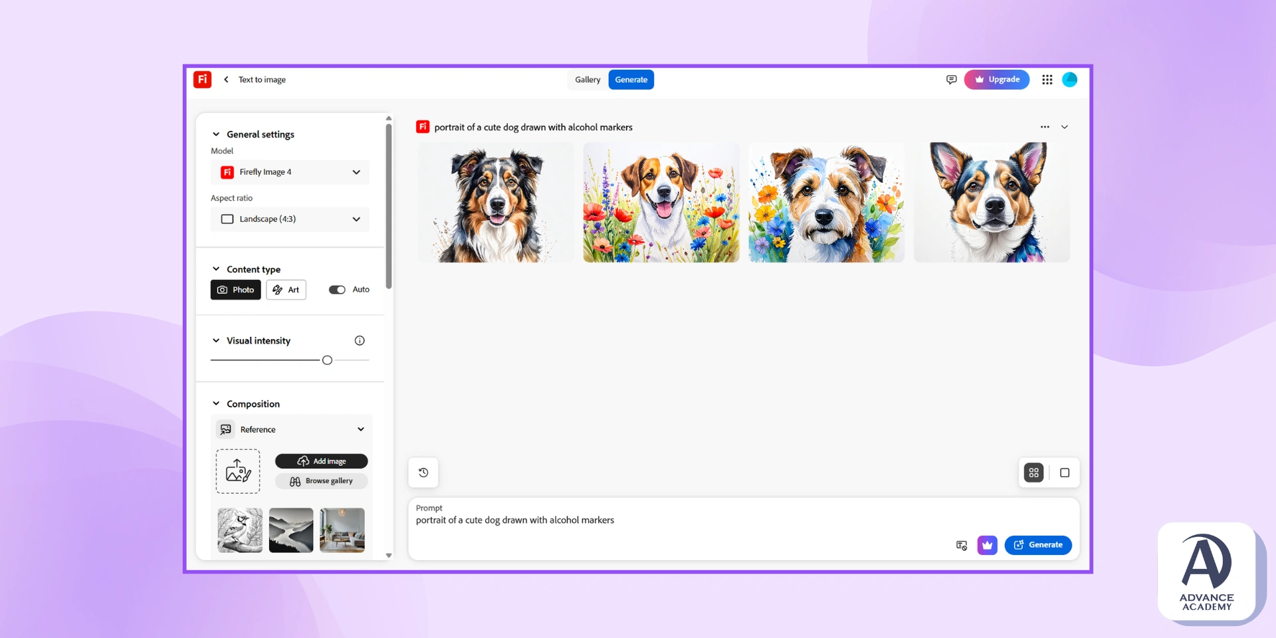Click the "Text to image" title
The height and width of the screenshot is (638, 1276).
(262, 80)
